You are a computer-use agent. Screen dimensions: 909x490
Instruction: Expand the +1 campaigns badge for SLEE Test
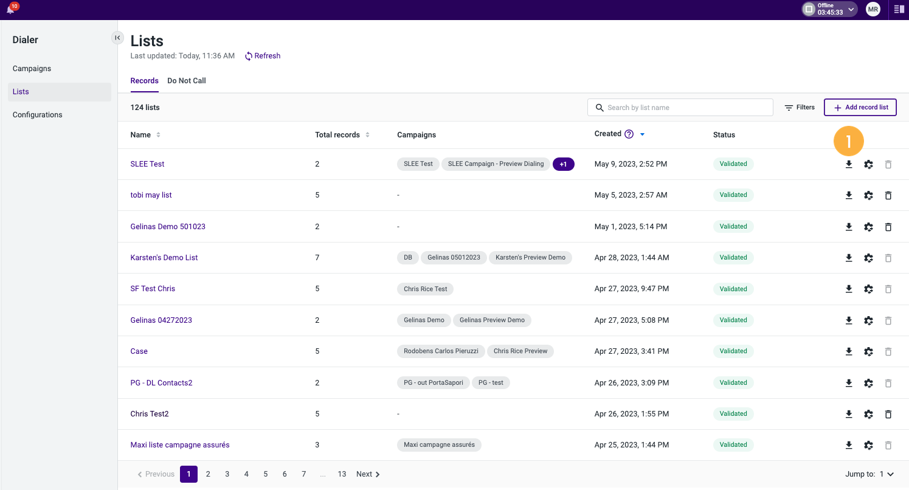click(564, 164)
